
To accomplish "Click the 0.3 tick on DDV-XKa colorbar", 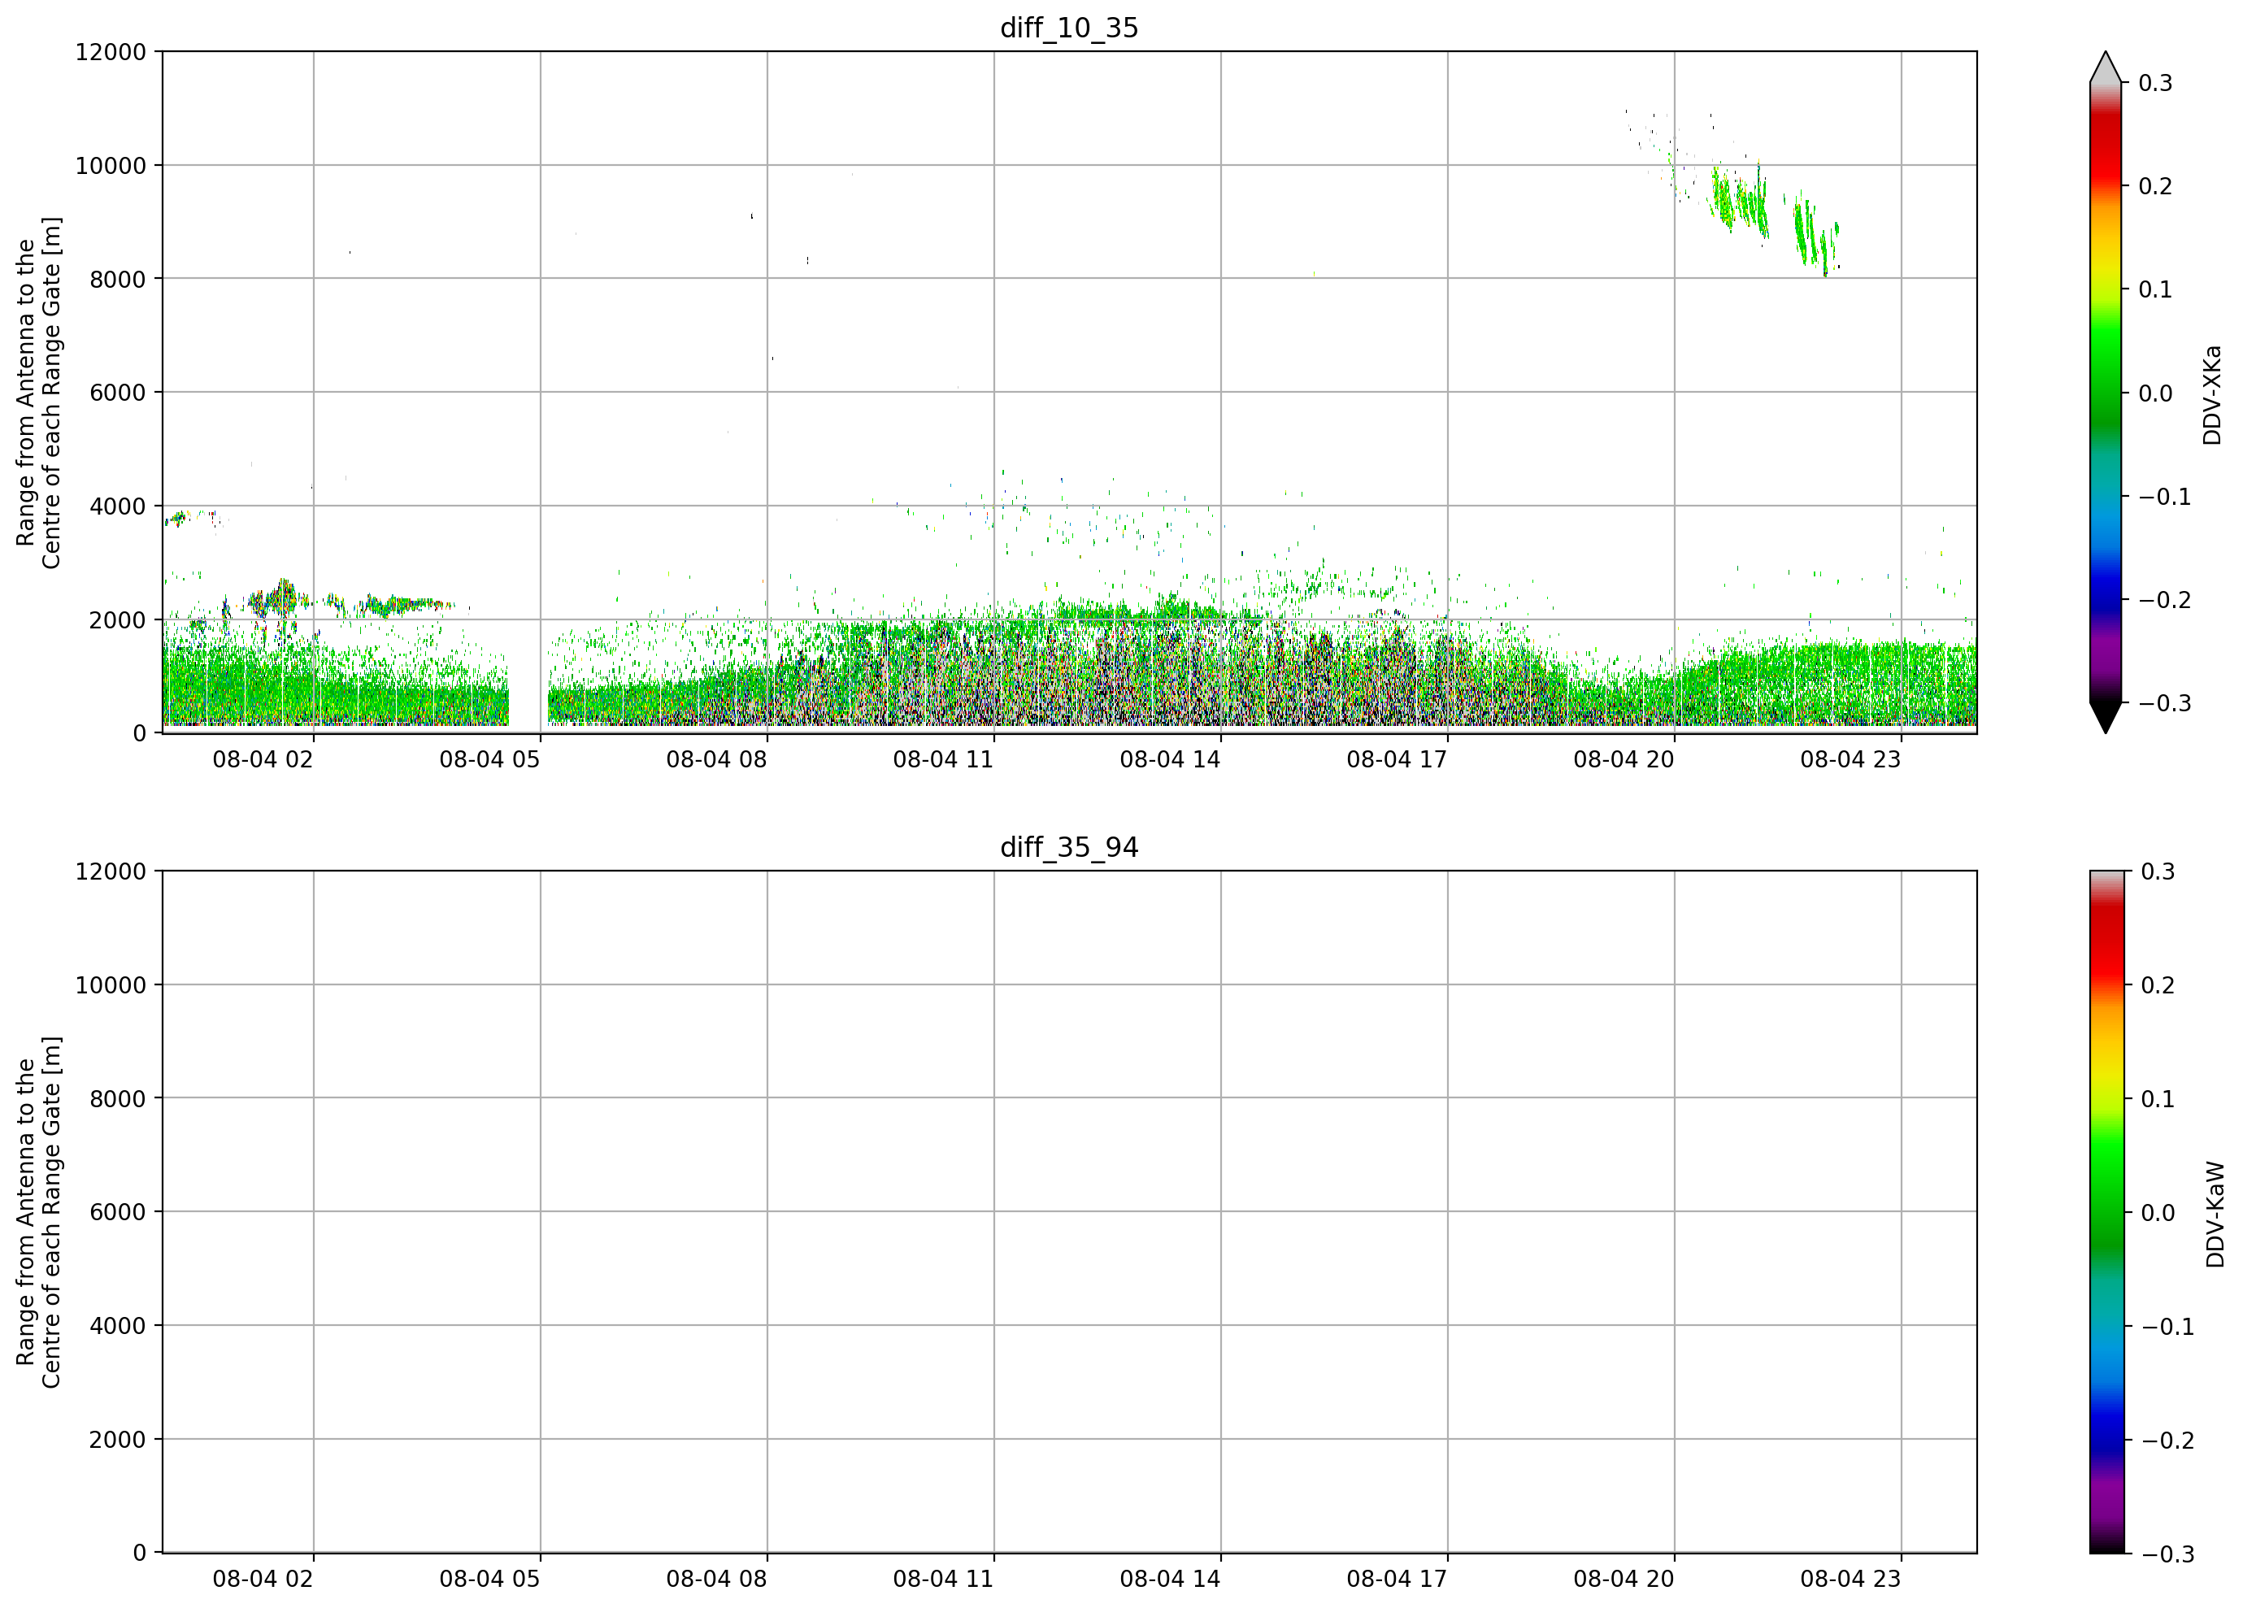I will point(2155,83).
